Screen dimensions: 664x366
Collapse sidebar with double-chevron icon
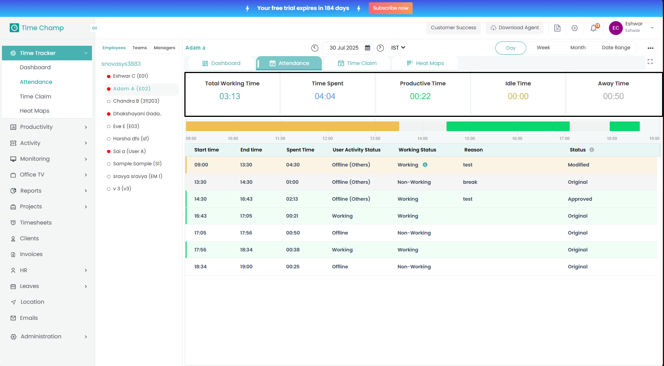click(x=94, y=28)
